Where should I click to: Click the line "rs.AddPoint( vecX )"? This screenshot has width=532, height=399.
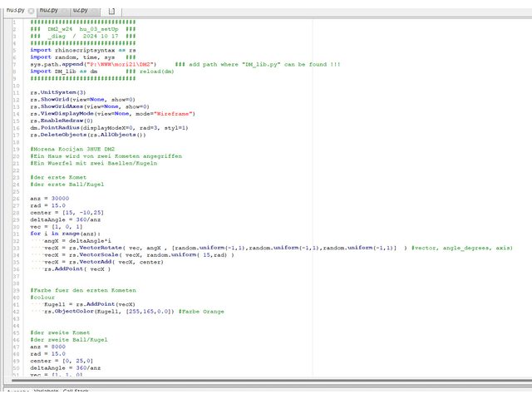tap(77, 269)
